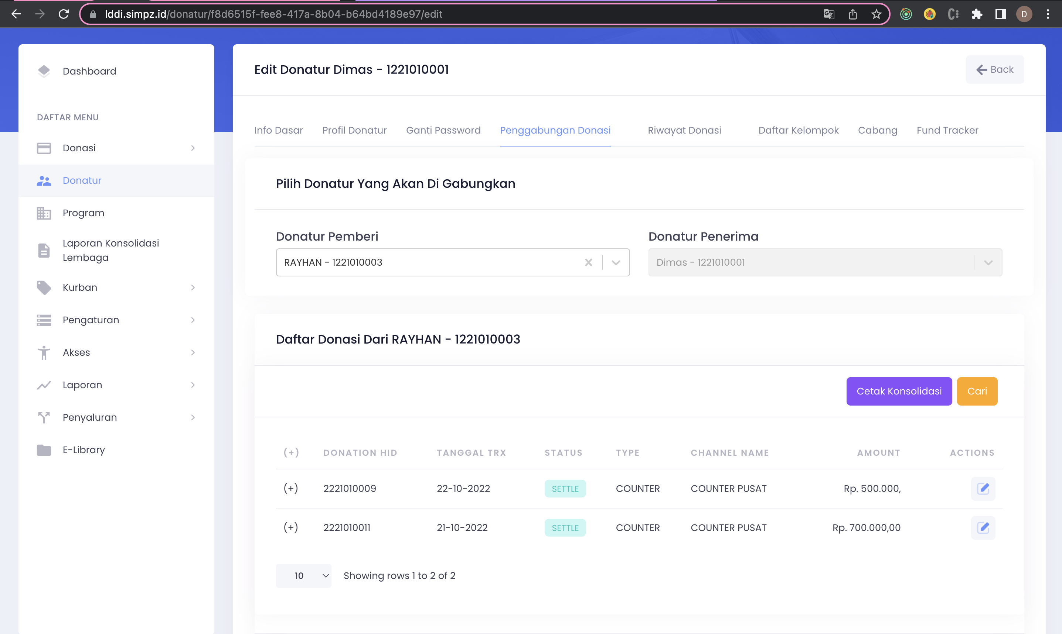Open Google Translate icon in address bar
The image size is (1062, 634).
828,14
